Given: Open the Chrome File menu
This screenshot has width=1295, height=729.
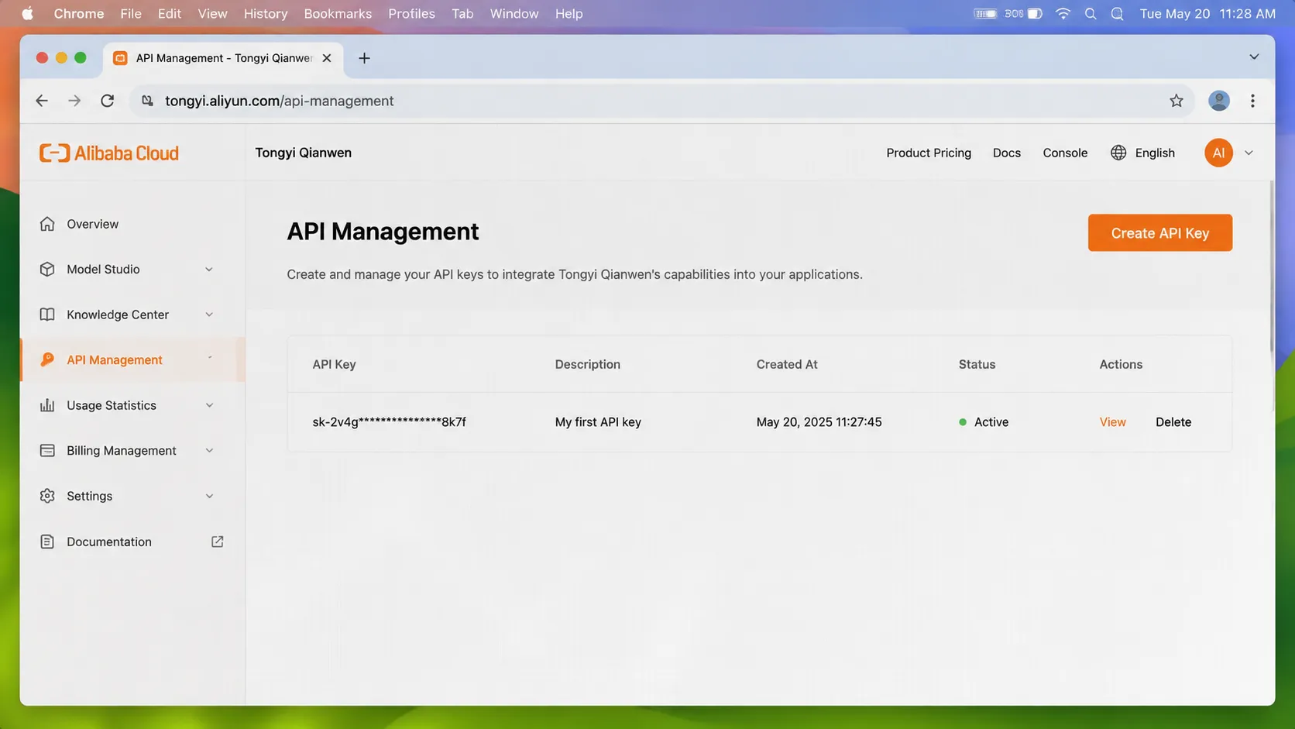Looking at the screenshot, I should click(131, 14).
